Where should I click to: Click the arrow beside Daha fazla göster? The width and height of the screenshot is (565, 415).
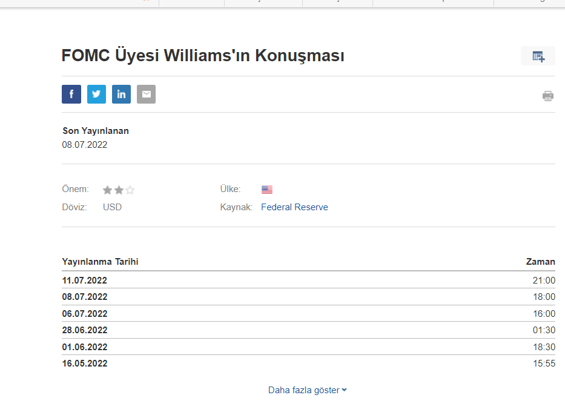(345, 390)
